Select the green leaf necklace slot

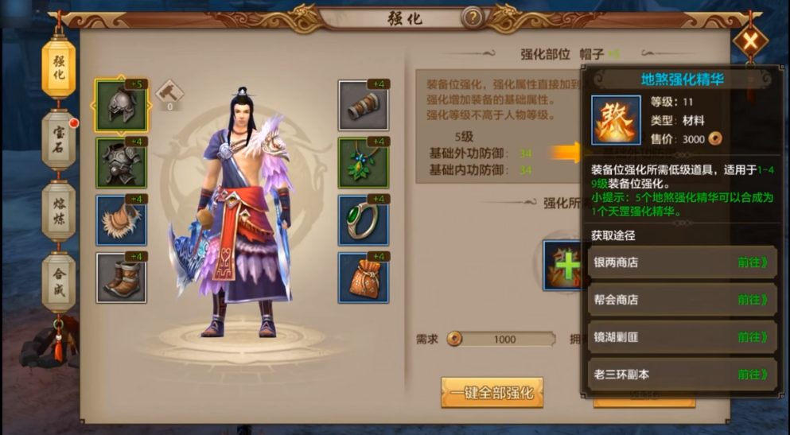pos(364,162)
